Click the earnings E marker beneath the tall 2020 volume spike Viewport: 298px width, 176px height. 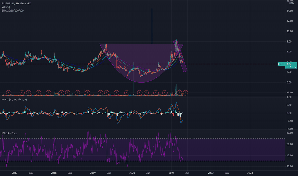140,93
